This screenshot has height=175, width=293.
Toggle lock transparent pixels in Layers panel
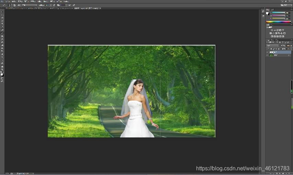pos(271,49)
